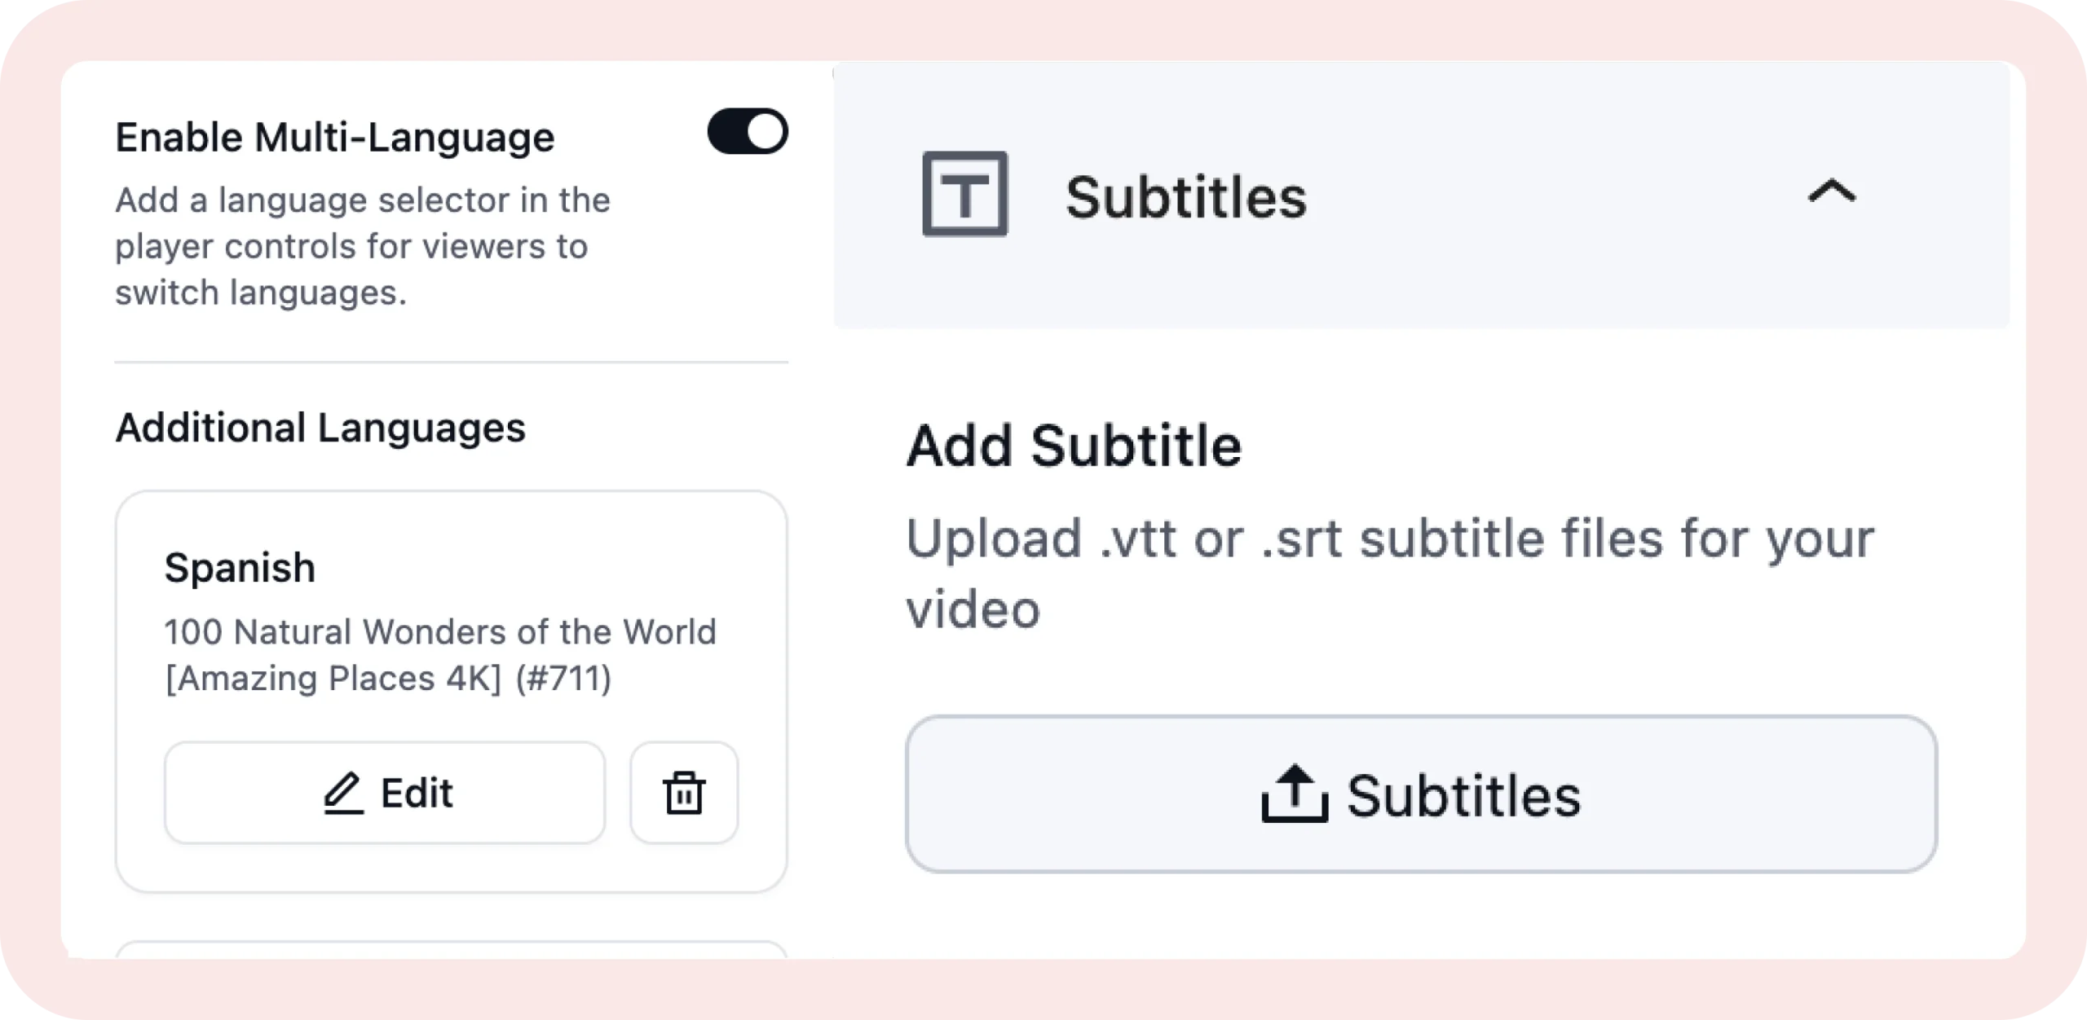Click the [Amazing Places 4K] (#711) line

pos(388,678)
